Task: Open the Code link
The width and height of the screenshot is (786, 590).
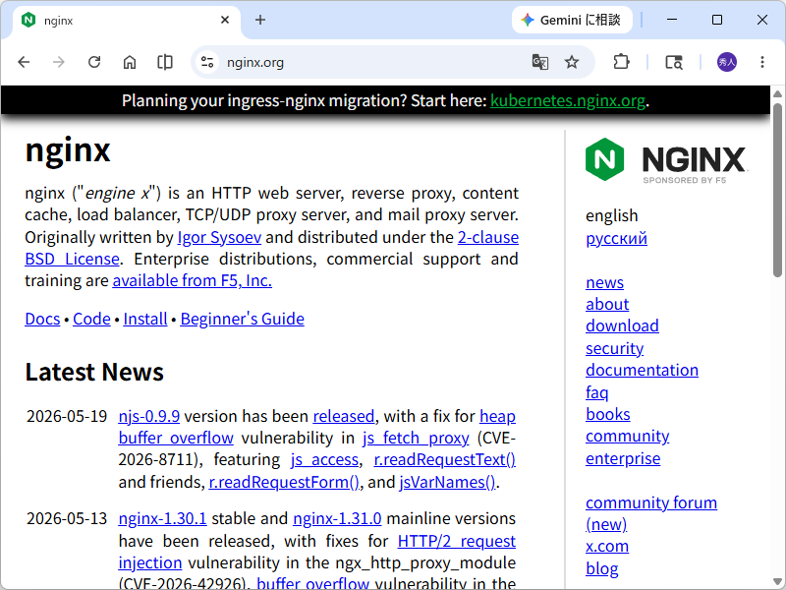Action: point(91,319)
